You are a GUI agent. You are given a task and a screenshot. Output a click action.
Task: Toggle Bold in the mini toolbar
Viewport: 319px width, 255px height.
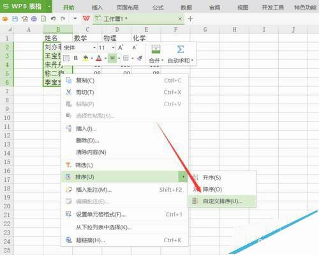click(75, 58)
